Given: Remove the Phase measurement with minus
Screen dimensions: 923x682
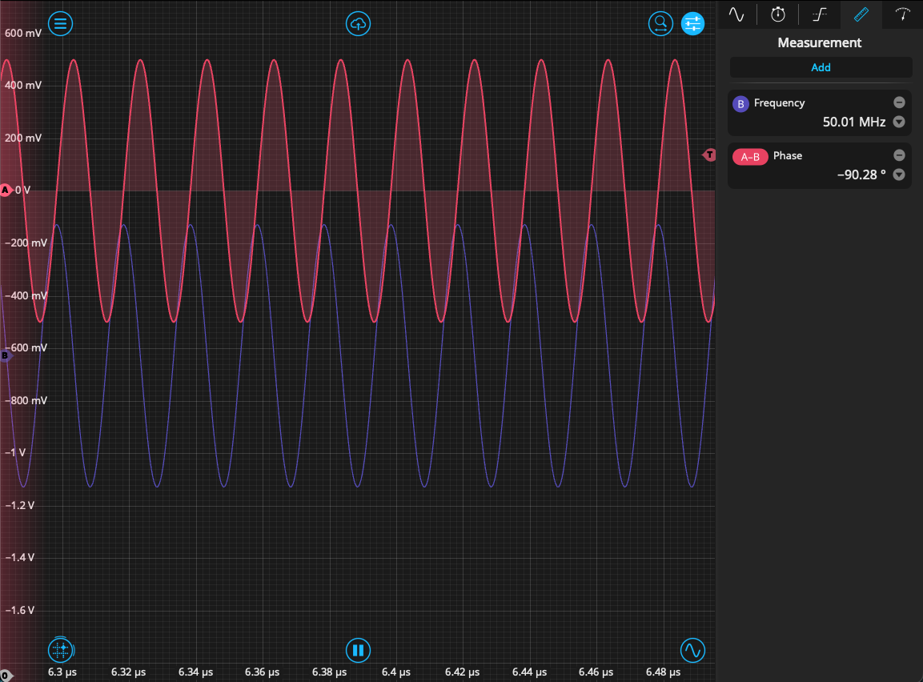Looking at the screenshot, I should tap(899, 155).
